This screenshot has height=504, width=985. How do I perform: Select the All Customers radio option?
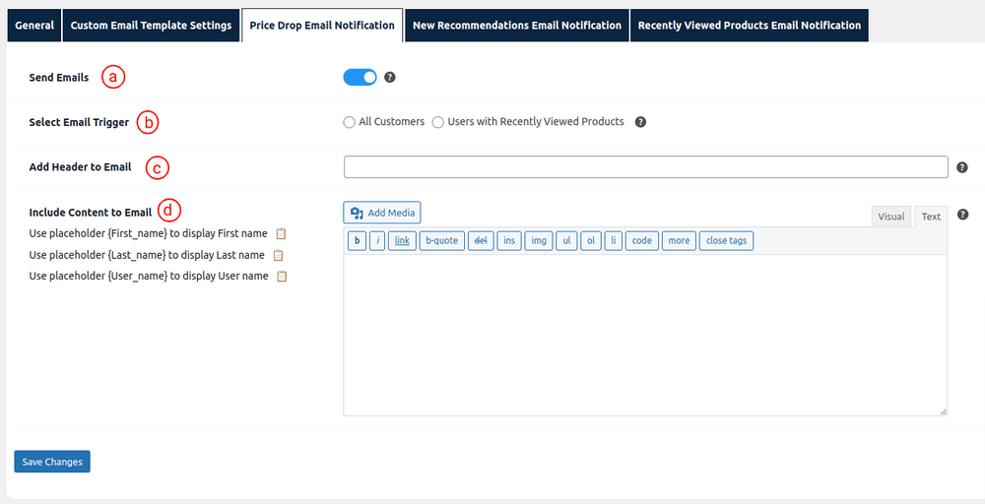(349, 122)
